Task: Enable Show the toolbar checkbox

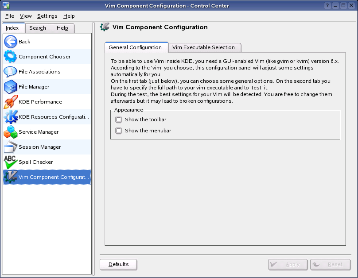Action: [x=118, y=120]
